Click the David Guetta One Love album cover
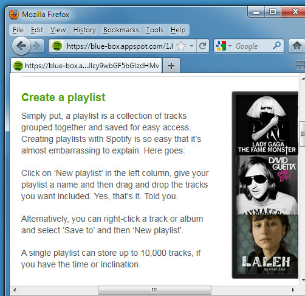305x296 pixels. pos(267,185)
